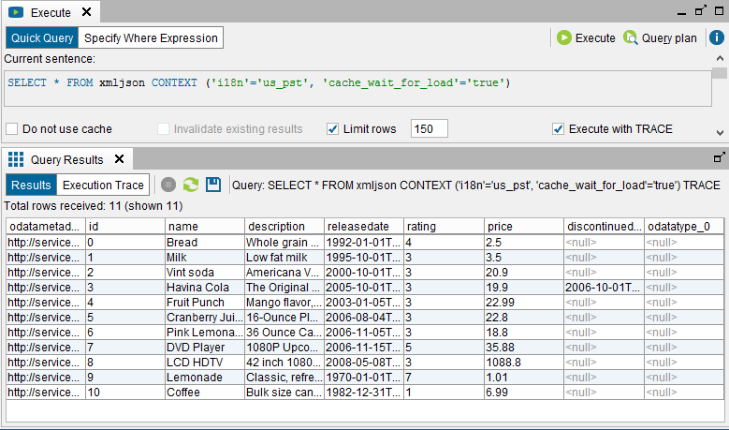Screen dimensions: 729x430
Task: Select the Lemonade name cell
Action: pyautogui.click(x=205, y=378)
